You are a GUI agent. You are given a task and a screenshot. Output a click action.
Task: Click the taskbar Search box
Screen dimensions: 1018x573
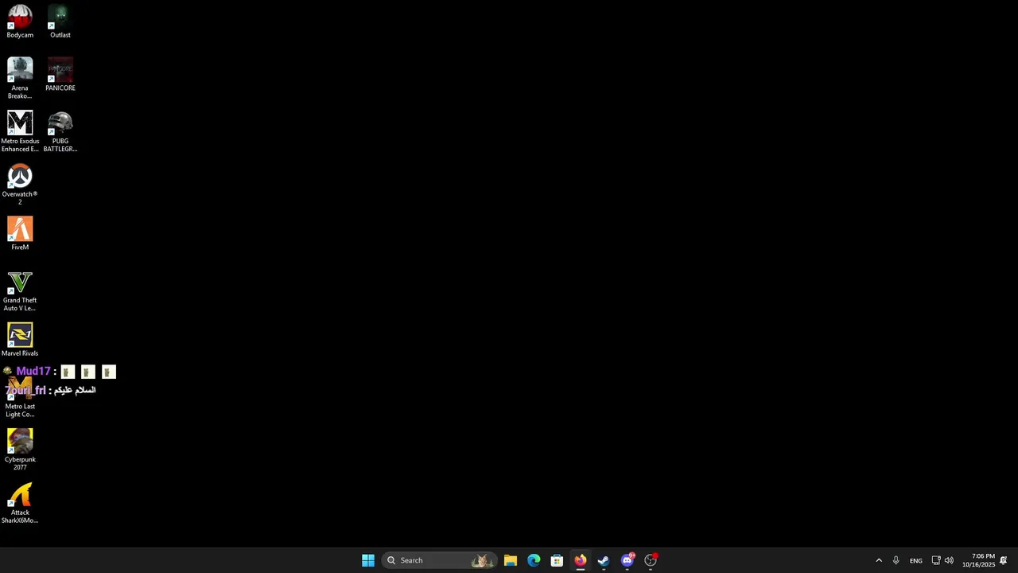440,560
